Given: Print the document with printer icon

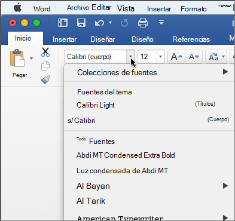Looking at the screenshot, I should tap(143, 23).
